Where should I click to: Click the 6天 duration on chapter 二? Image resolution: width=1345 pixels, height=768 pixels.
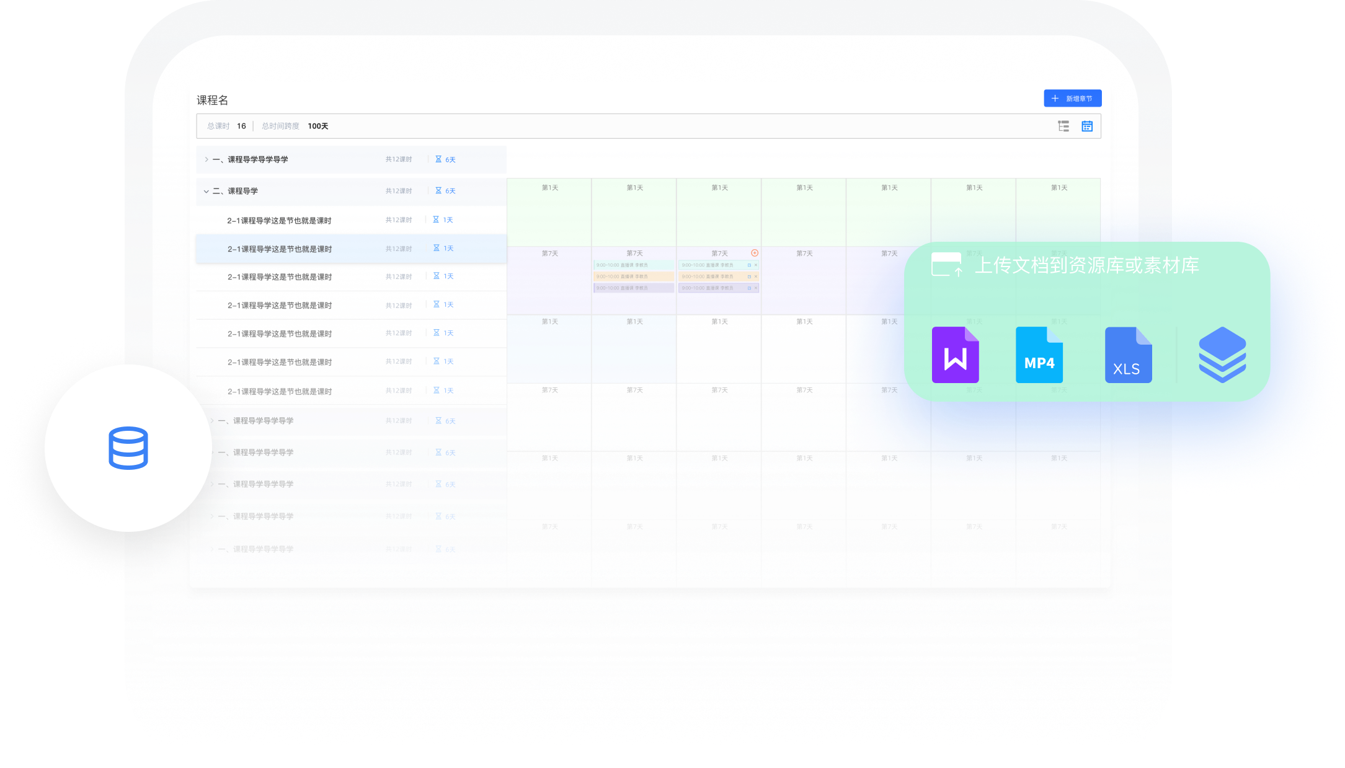[445, 191]
